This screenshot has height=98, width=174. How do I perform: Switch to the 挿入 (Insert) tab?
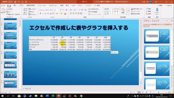tap(15, 5)
